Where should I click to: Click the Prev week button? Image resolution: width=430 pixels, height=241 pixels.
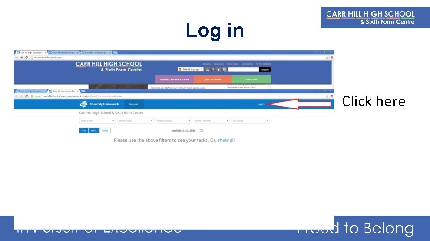(x=84, y=131)
